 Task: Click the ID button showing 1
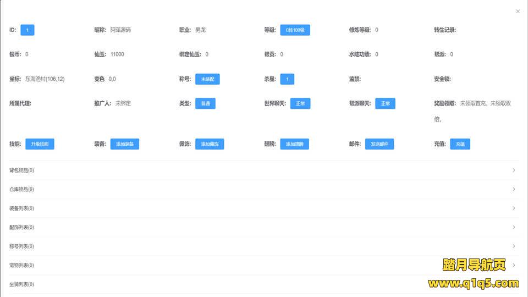(x=28, y=30)
